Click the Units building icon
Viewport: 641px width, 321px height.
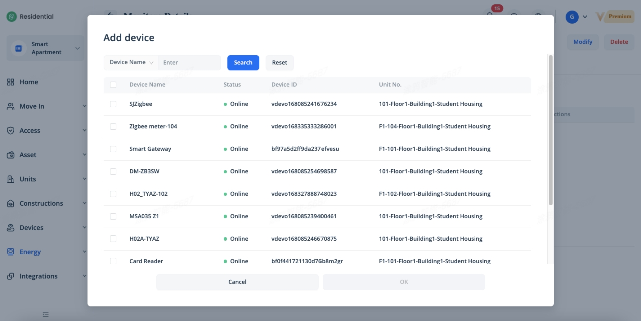[11, 179]
